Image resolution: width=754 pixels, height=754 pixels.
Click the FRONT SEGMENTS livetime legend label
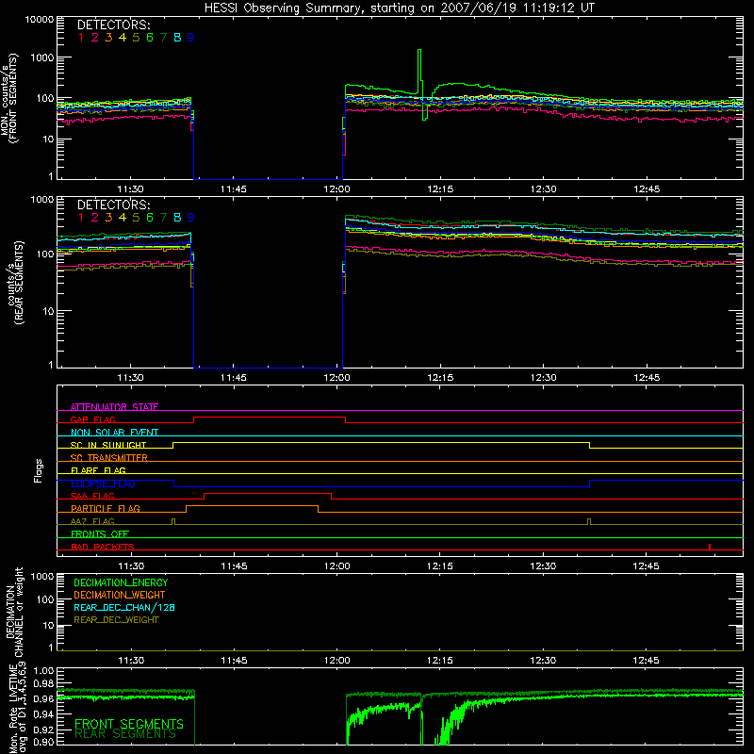[129, 724]
